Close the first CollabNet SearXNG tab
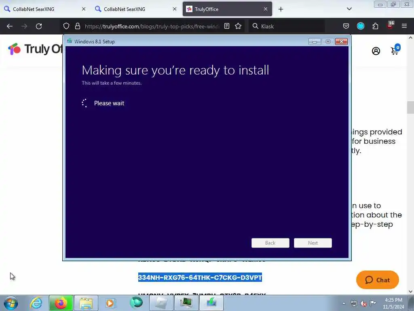414x311 pixels. pyautogui.click(x=84, y=9)
